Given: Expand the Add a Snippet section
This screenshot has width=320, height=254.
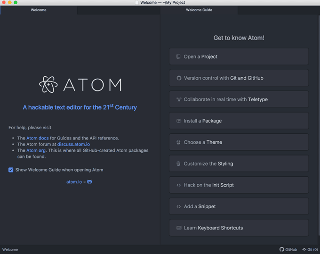Looking at the screenshot, I should click(239, 206).
